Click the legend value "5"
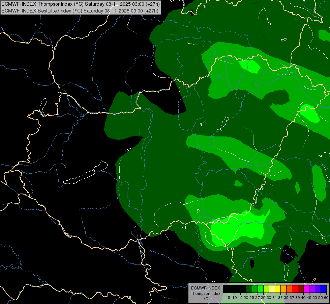The height and width of the screenshot is (304, 330). [229, 298]
